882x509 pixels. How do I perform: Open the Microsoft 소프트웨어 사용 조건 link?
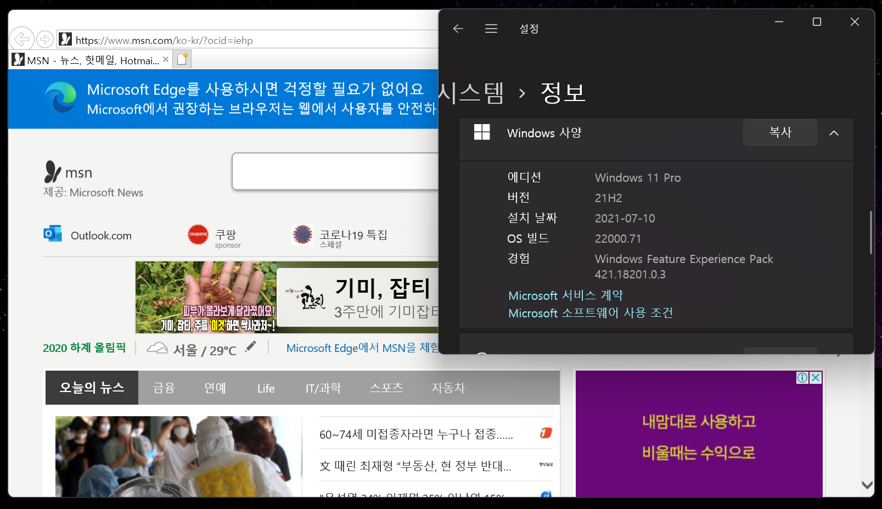point(591,313)
